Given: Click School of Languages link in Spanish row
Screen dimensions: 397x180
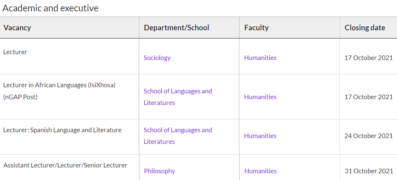Looking at the screenshot, I should click(x=178, y=130).
